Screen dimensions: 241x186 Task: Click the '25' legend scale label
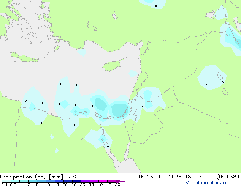click(x=74, y=184)
